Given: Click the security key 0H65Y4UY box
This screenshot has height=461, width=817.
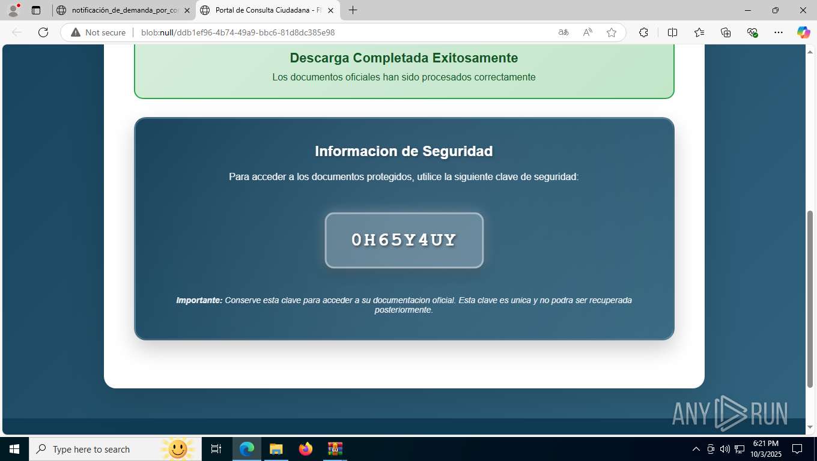Looking at the screenshot, I should pyautogui.click(x=404, y=240).
